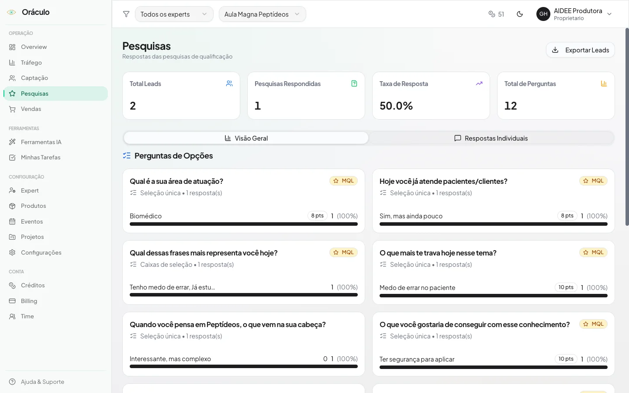Click the Exportar Leads button
This screenshot has height=393, width=629.
click(581, 50)
